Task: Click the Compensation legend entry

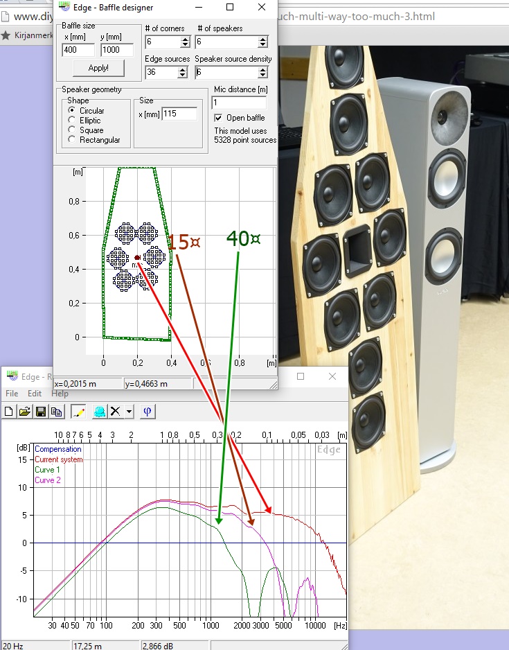Action: point(58,449)
